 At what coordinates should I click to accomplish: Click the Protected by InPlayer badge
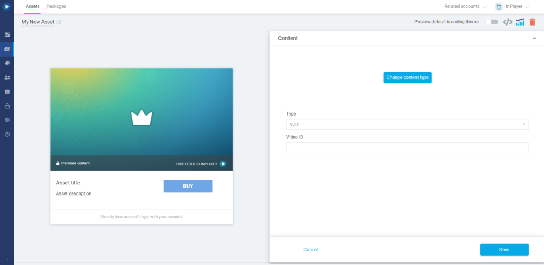pyautogui.click(x=201, y=164)
